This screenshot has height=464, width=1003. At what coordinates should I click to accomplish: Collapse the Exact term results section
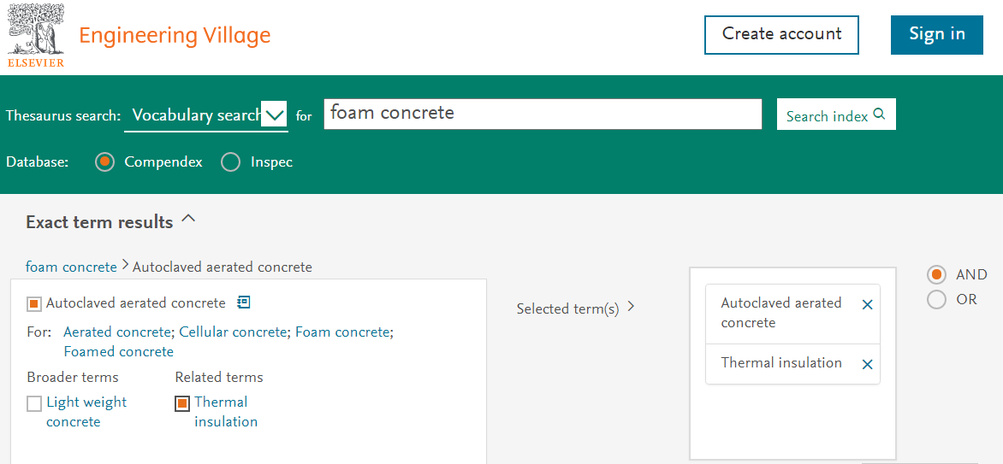pos(189,220)
